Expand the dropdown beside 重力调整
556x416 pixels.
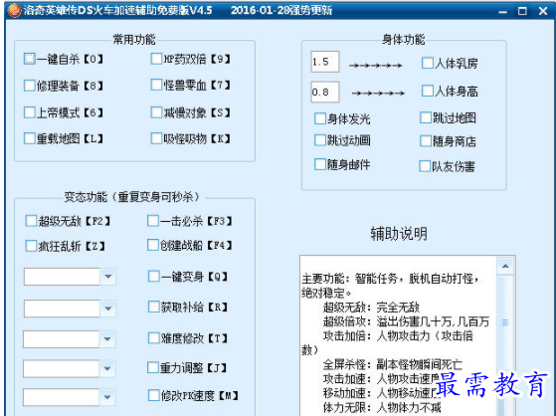[x=107, y=368]
